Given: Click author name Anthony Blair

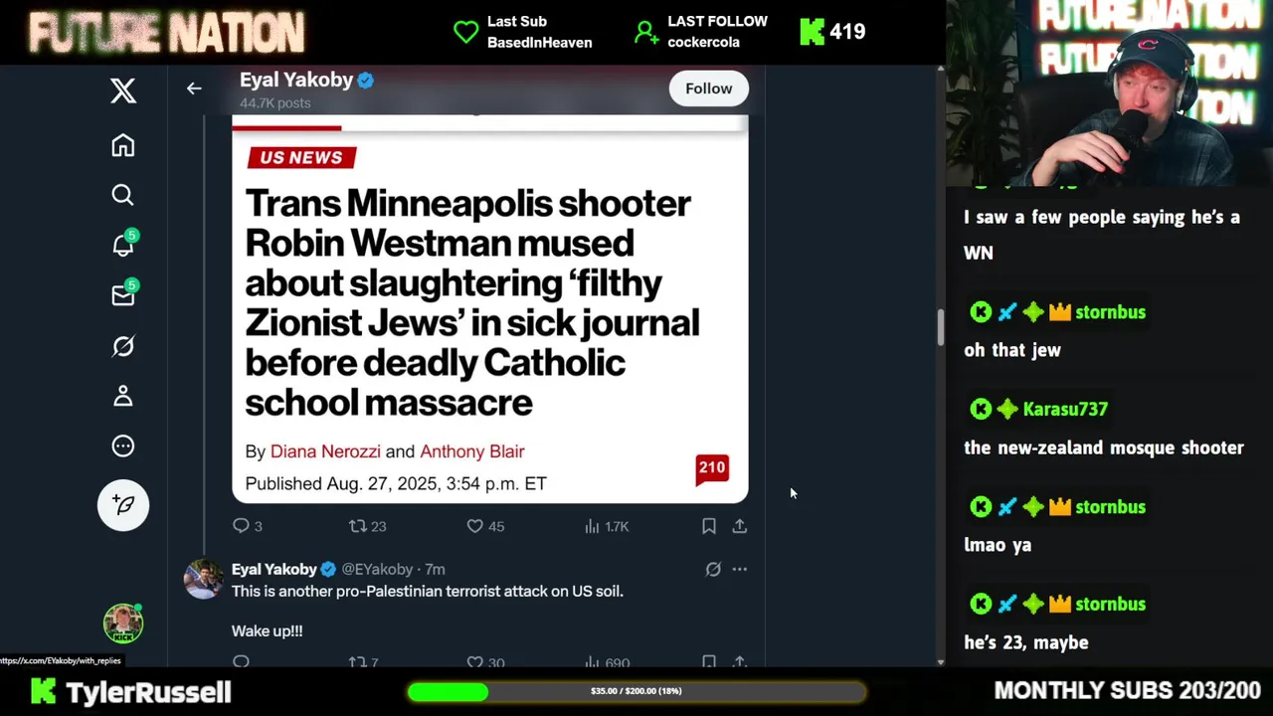Looking at the screenshot, I should pos(472,451).
